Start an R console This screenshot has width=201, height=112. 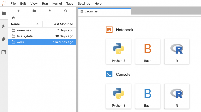tap(177, 96)
